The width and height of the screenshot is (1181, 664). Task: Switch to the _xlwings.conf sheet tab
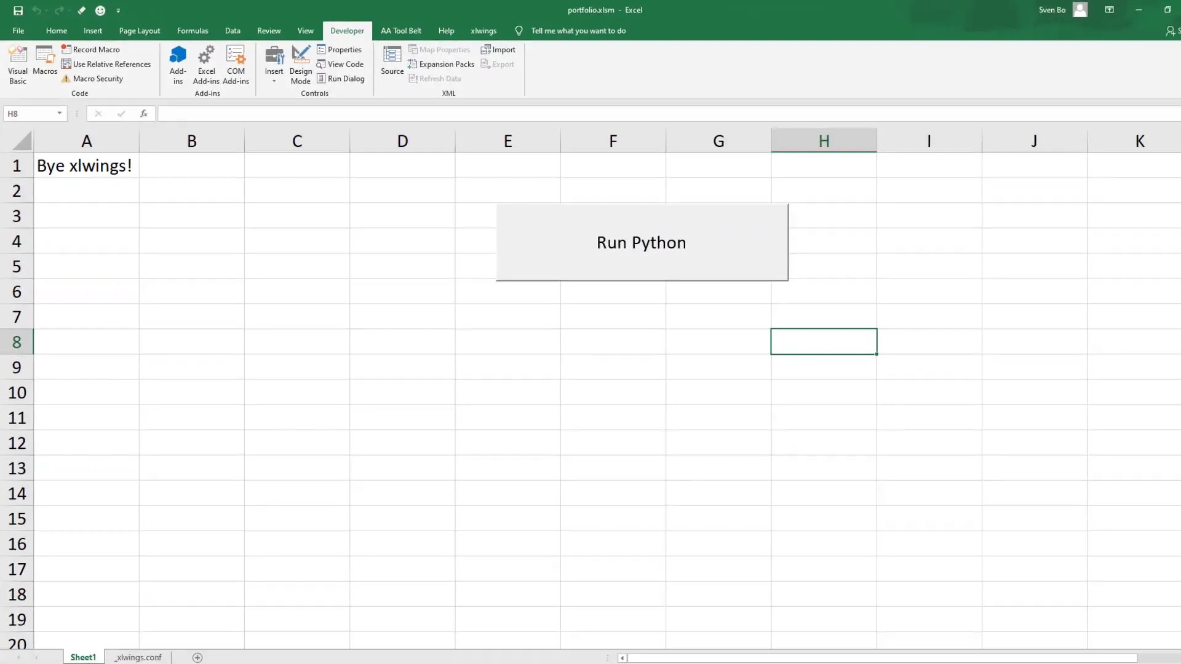(138, 657)
